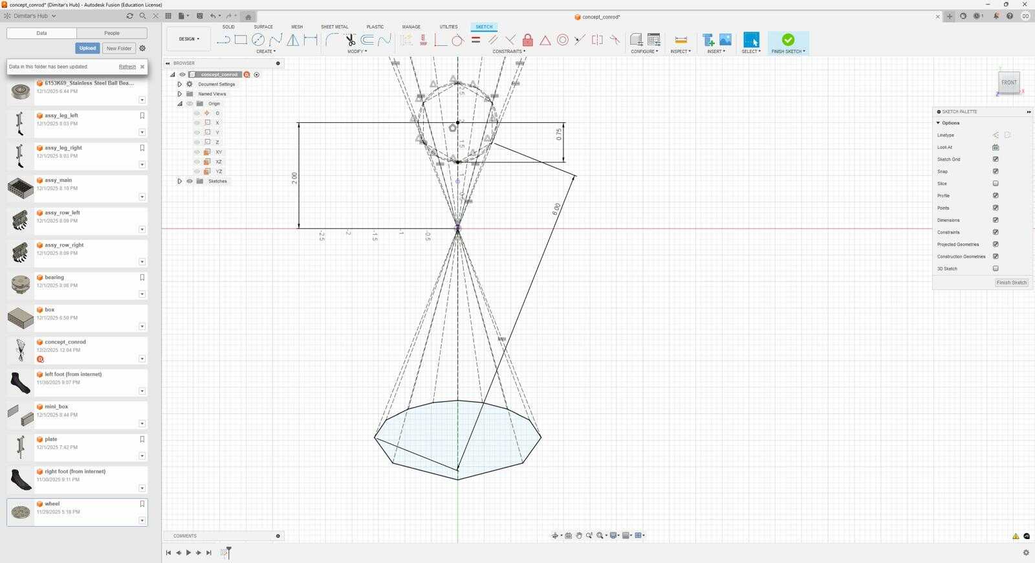Toggle the Sketch Grid checkbox

point(996,159)
